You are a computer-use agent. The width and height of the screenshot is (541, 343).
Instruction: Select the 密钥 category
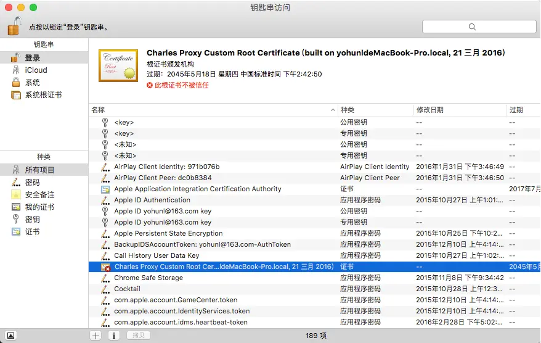point(44,220)
